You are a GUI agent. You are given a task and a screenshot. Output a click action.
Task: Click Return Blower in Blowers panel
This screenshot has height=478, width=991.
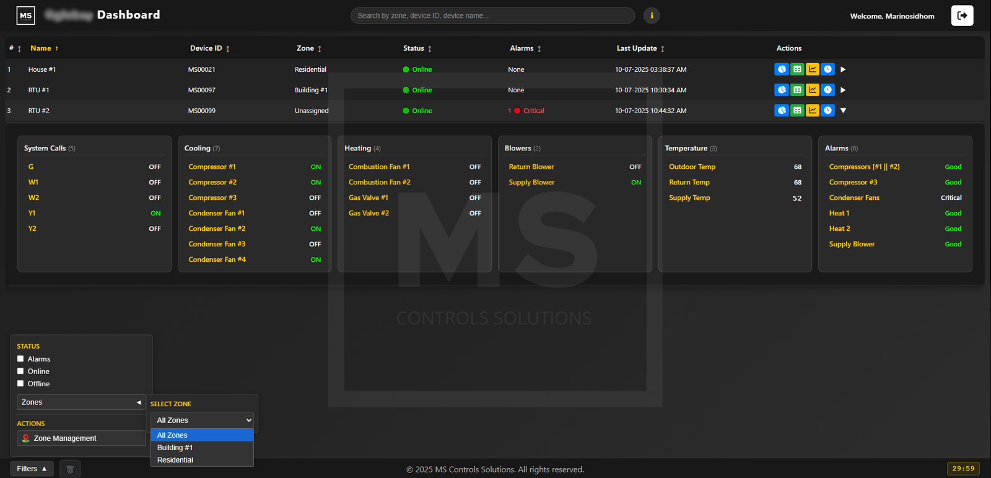point(531,167)
